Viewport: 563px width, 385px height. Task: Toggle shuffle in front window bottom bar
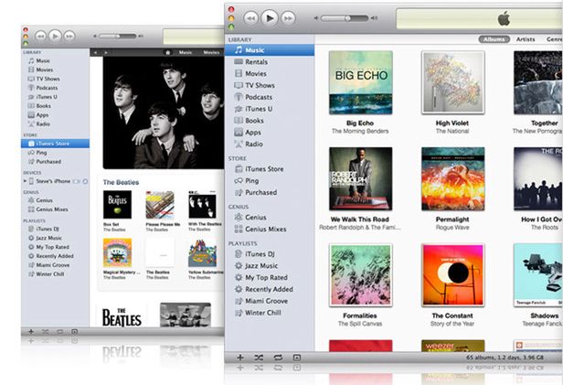pyautogui.click(x=259, y=358)
